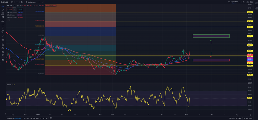
Task: Toggle hide all drawings eye icon
Action: coord(3,55)
